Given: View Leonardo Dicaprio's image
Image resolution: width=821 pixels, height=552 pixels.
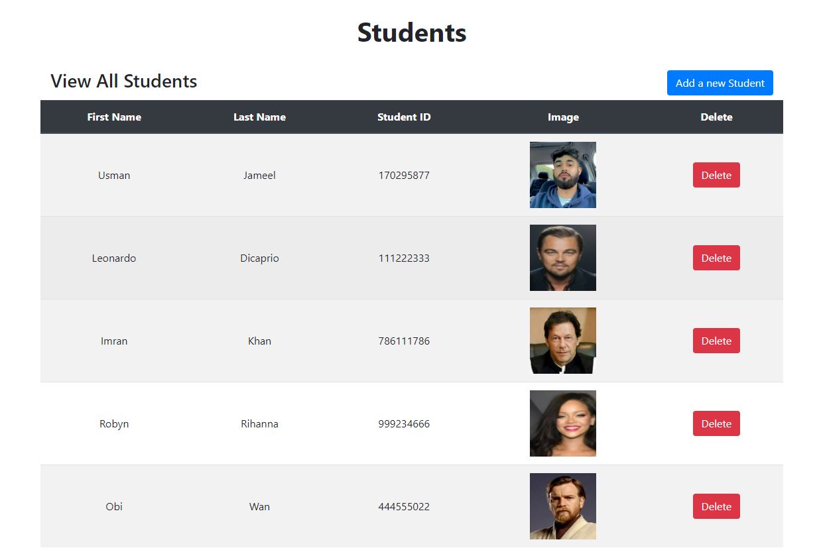Looking at the screenshot, I should [x=562, y=258].
